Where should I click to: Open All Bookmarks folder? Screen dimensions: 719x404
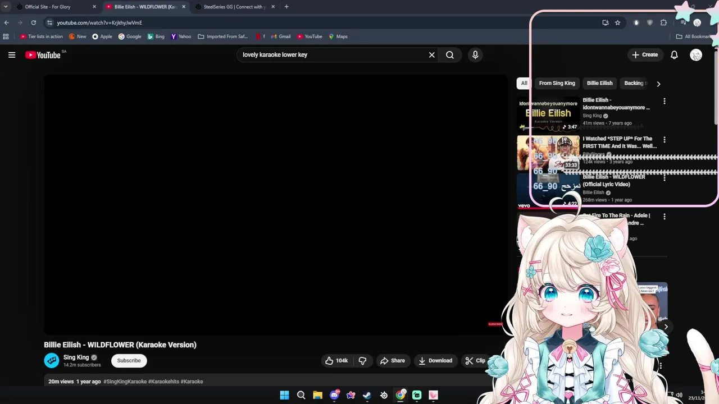point(693,36)
